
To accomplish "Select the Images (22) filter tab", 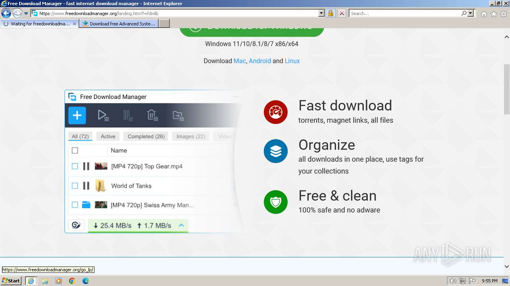I will (191, 136).
